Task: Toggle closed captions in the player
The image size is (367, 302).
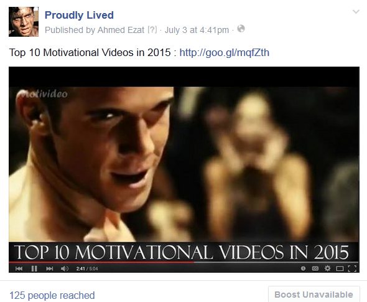Action: [x=315, y=268]
